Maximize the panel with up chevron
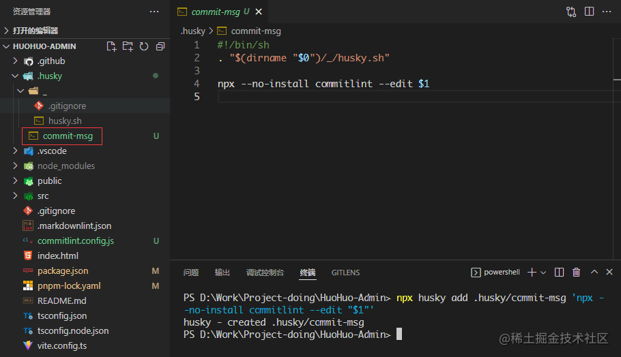The width and height of the screenshot is (621, 357). (594, 272)
